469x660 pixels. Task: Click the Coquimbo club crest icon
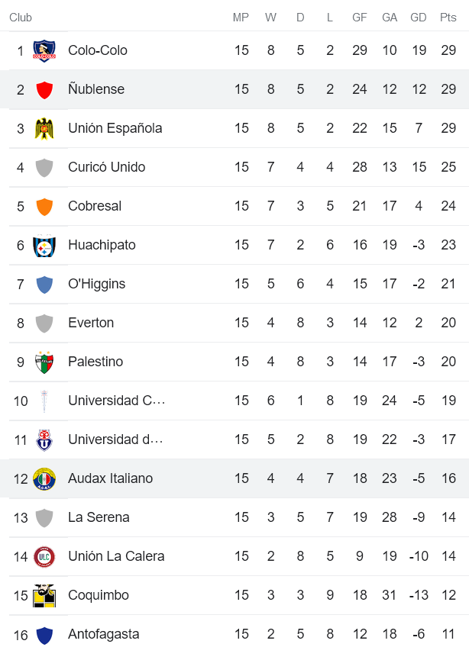tap(44, 596)
